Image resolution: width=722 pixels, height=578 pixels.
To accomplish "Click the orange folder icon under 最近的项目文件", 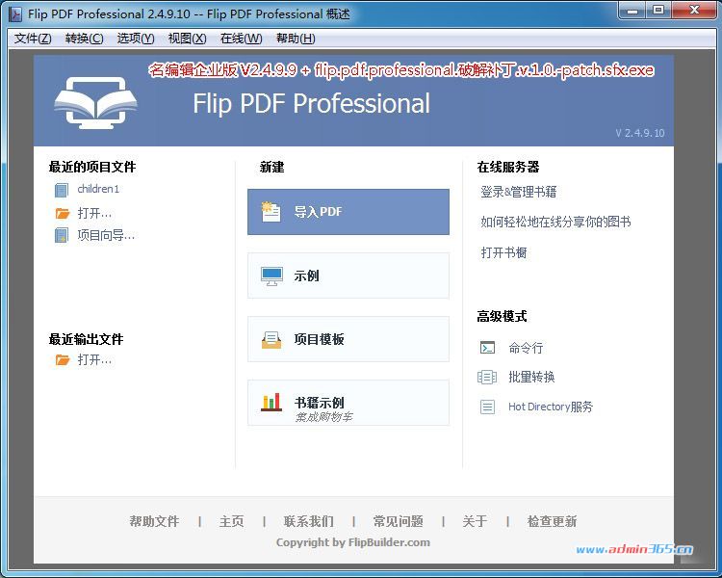I will pyautogui.click(x=63, y=213).
